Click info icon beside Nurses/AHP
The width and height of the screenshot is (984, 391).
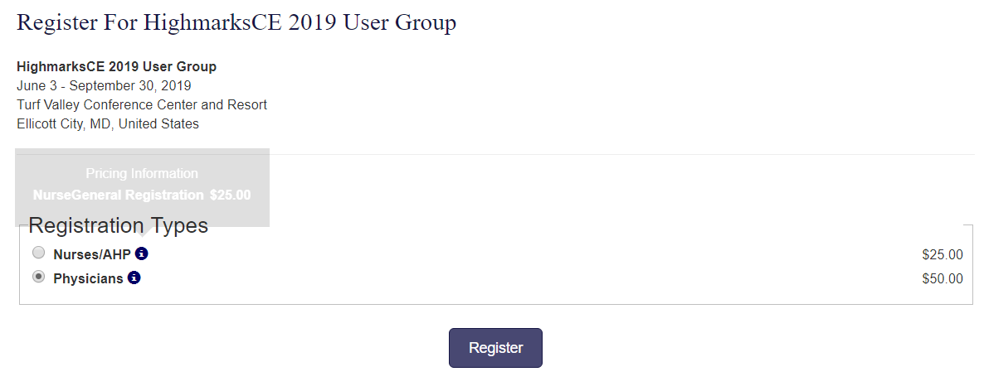pos(141,253)
